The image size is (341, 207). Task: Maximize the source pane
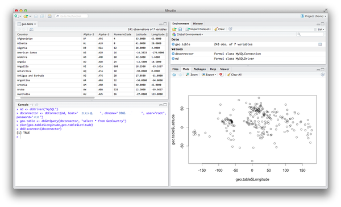[x=165, y=24]
